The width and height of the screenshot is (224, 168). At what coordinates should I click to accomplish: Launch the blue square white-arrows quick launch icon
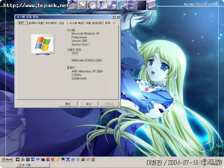tap(68, 159)
